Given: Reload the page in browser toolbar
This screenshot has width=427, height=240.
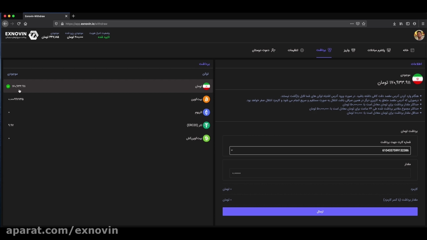Looking at the screenshot, I should click(19, 24).
